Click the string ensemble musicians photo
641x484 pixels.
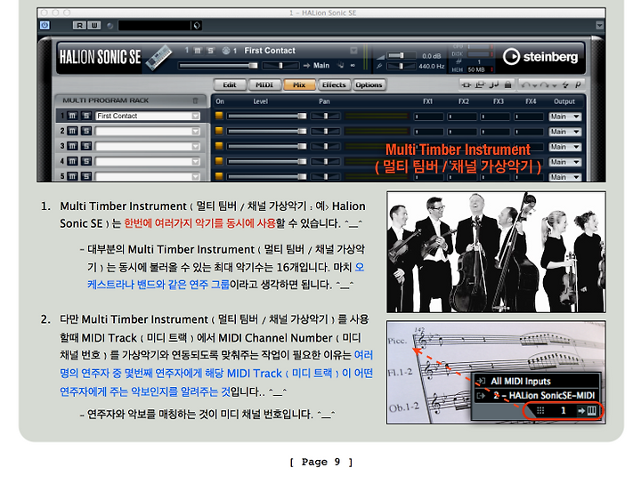(496, 252)
